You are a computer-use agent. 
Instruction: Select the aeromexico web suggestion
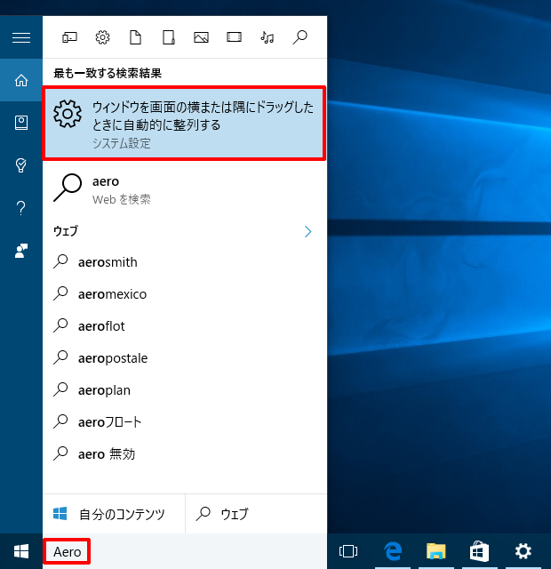(x=184, y=294)
